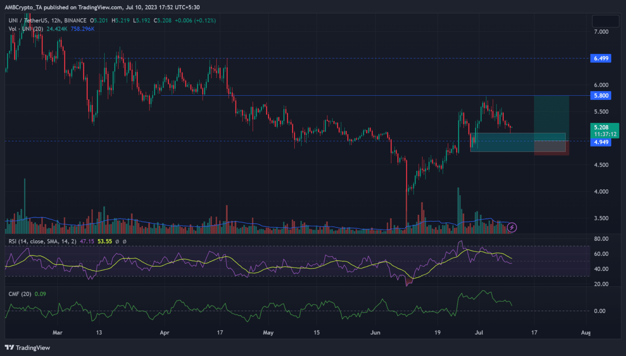Click the 4.949 blue price label
Screen dimensions: 626x356
(x=601, y=142)
